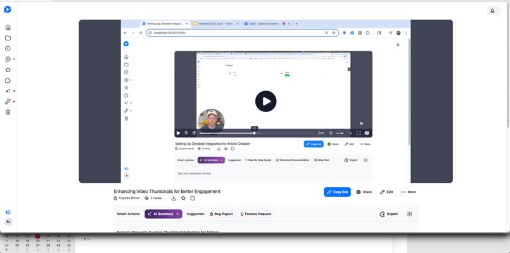This screenshot has width=510, height=253.
Task: Click Edit beside the main Share button
Action: (386, 192)
